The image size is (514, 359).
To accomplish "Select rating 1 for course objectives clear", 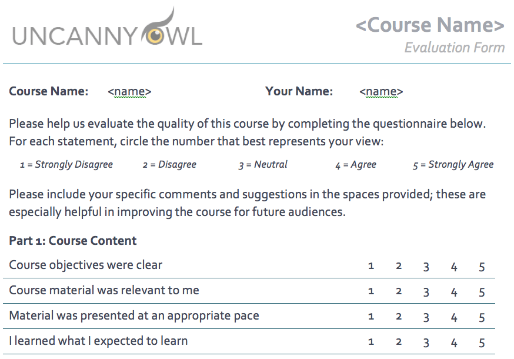I will pos(371,266).
